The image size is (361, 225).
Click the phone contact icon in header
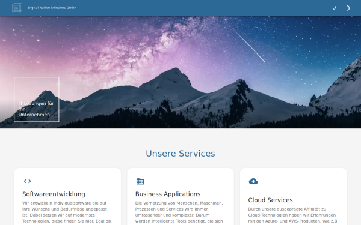click(x=335, y=8)
